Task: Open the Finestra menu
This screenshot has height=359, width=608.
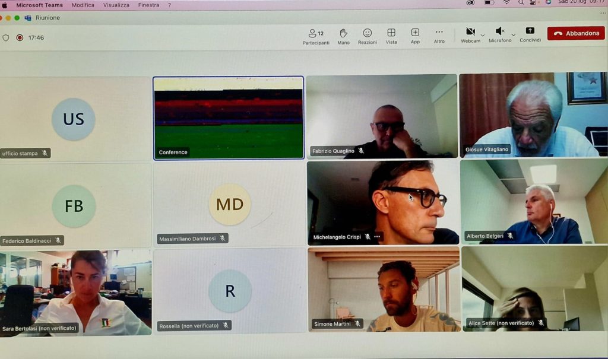Action: [x=148, y=5]
